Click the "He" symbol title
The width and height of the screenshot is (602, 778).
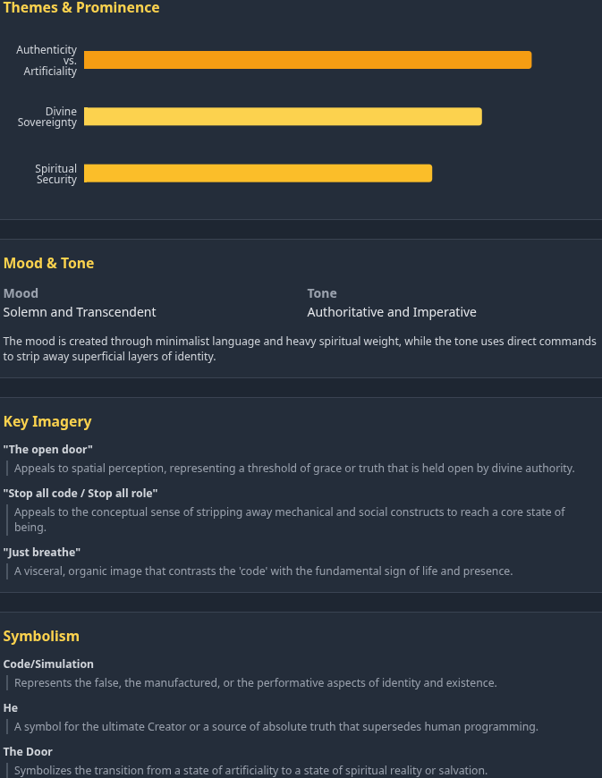11,707
